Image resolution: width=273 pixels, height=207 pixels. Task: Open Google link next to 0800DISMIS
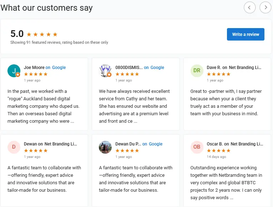point(157,68)
